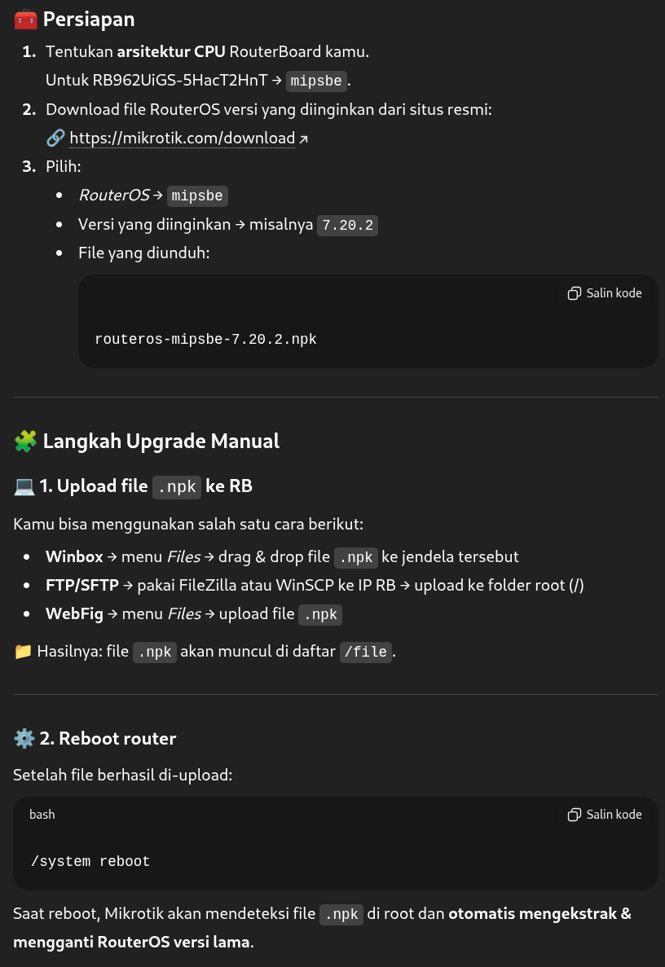Click laptop emoji beside Upload file heading
Image resolution: width=665 pixels, height=967 pixels.
(x=24, y=486)
